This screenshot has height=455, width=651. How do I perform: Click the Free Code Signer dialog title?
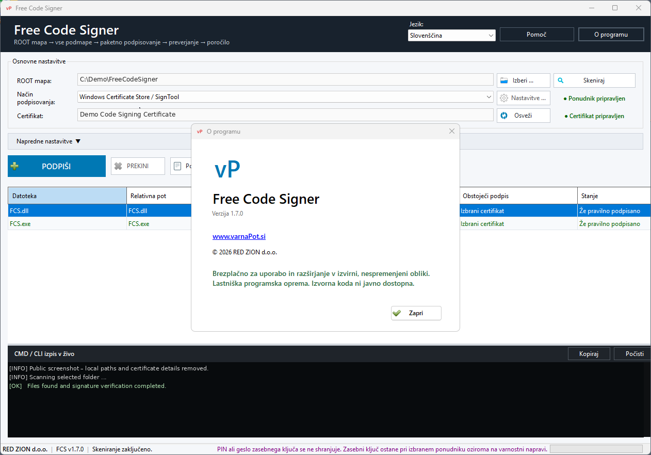pos(266,199)
